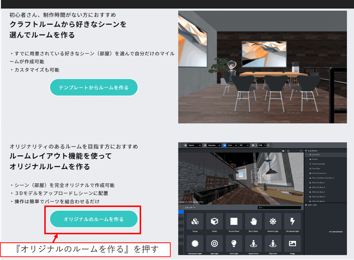This screenshot has width=354, height=260.
Task: Open the World transform space dropdown
Action: pyautogui.click(x=195, y=145)
